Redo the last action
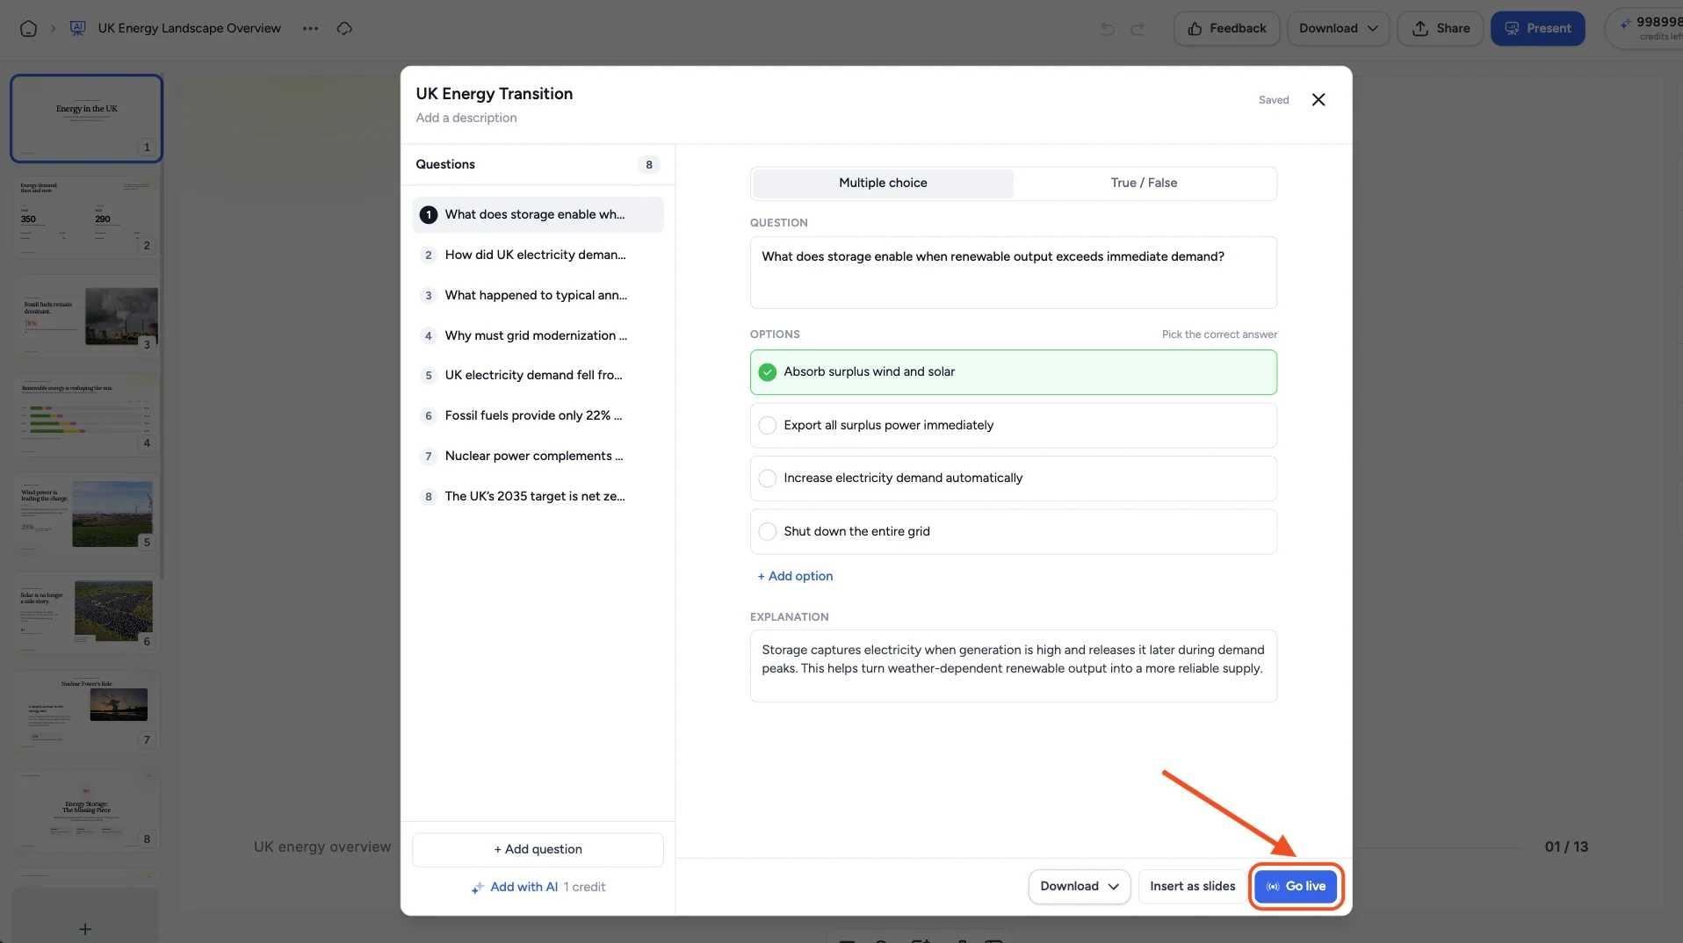 point(1138,29)
